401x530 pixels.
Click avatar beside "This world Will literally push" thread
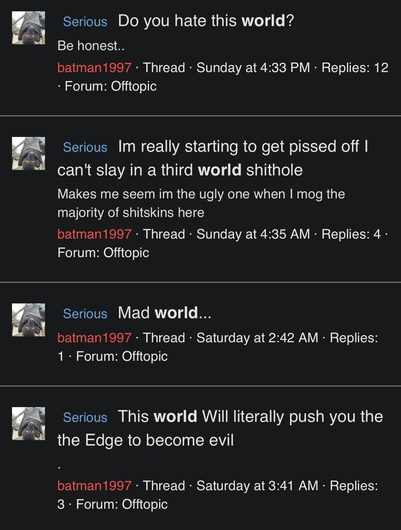pos(28,424)
